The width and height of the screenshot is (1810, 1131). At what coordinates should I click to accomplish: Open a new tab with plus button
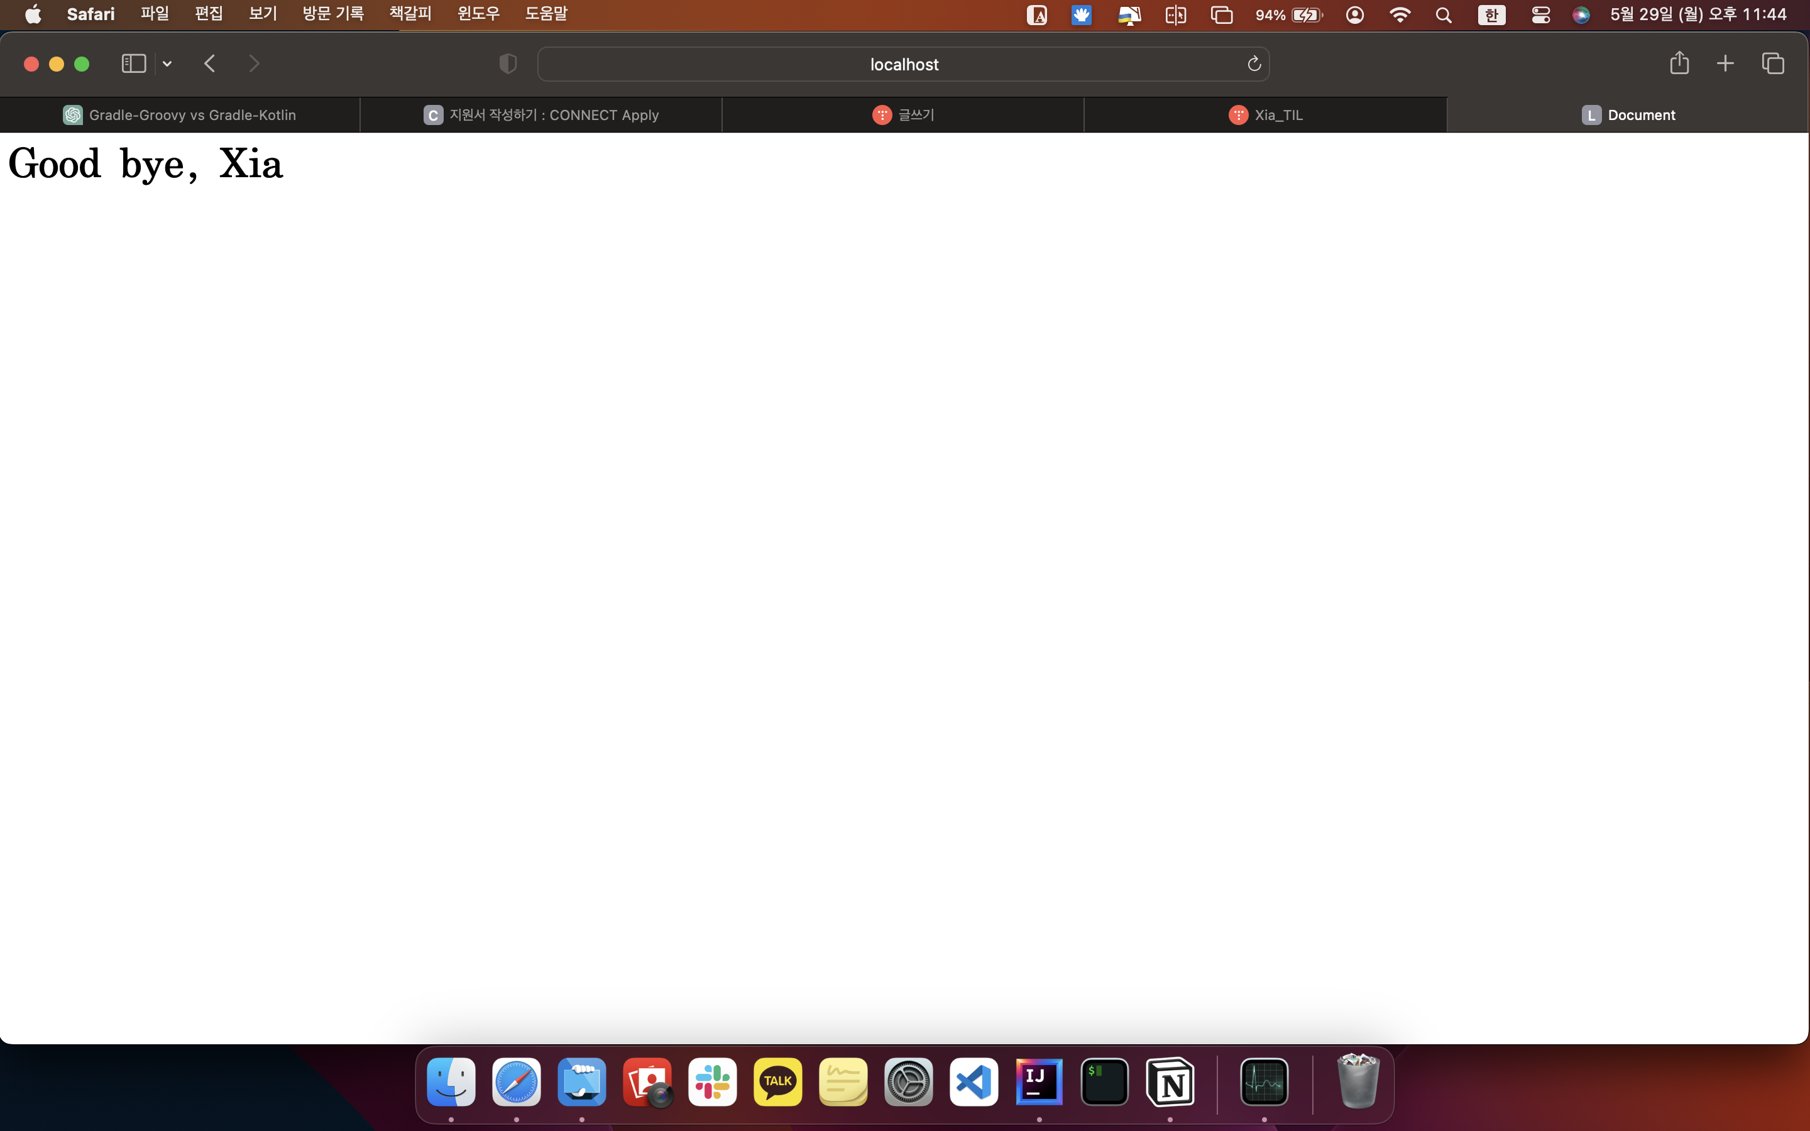click(1725, 63)
